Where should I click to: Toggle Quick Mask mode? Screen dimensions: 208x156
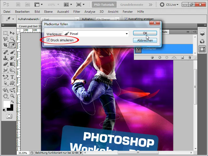coord(9,116)
